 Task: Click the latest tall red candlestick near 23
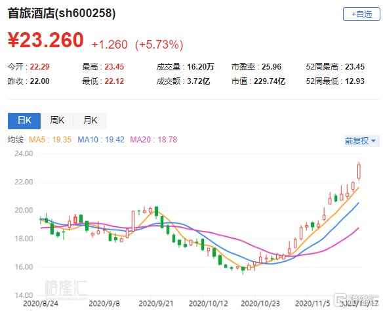pos(359,171)
